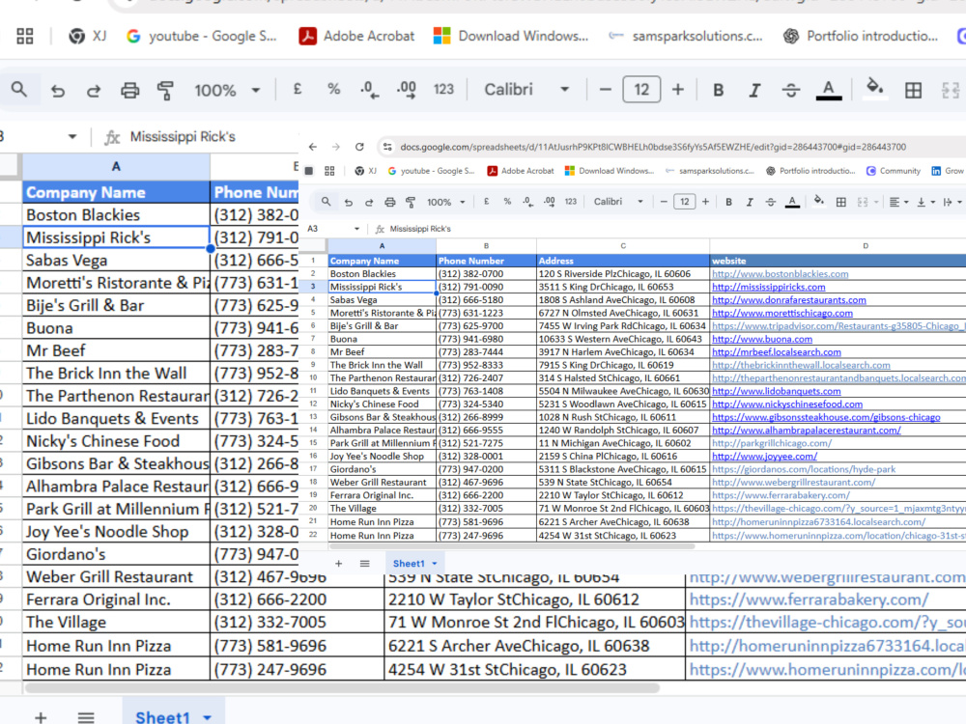
Task: Open the large Calibri font dropdown
Action: click(x=526, y=90)
